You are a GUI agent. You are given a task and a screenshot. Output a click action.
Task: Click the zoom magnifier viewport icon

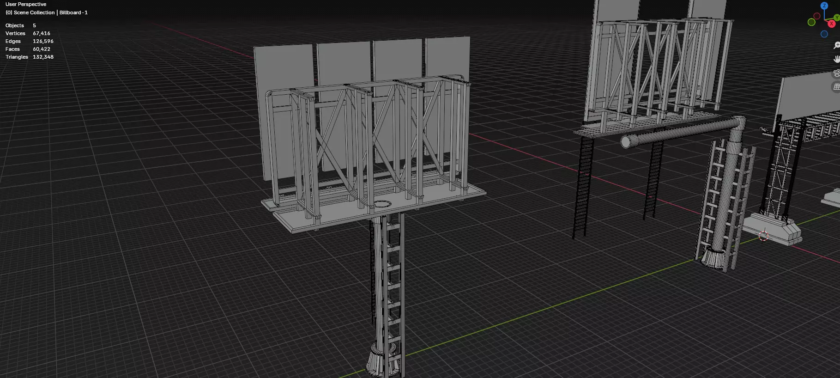click(836, 45)
